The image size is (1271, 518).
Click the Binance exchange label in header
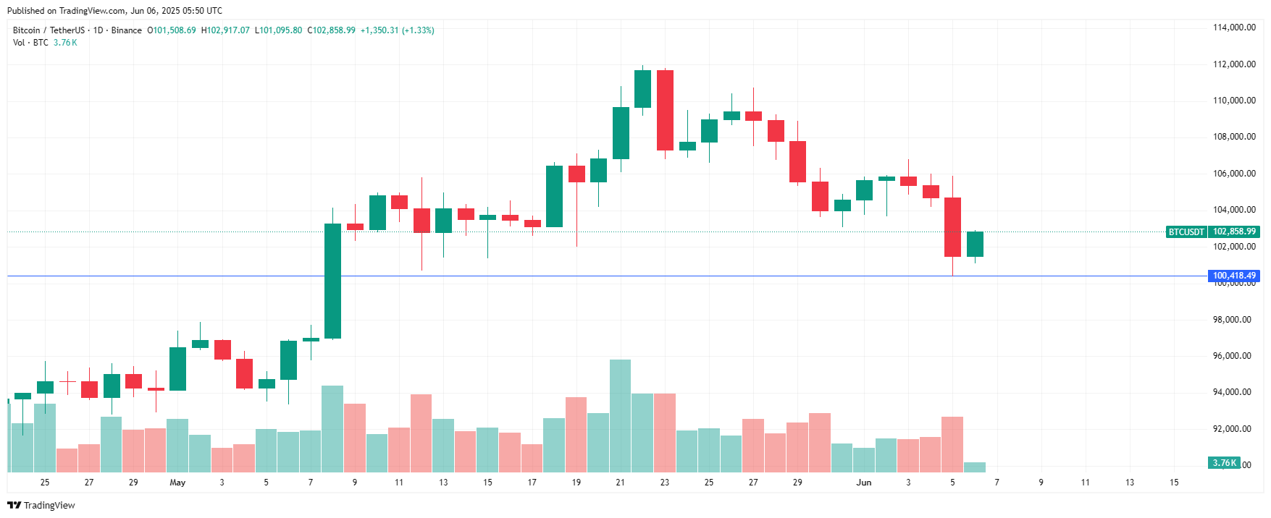[x=127, y=30]
